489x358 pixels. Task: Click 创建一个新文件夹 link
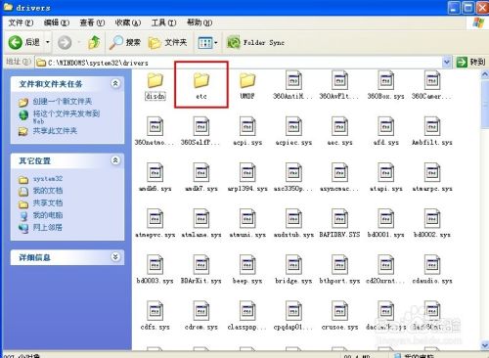coord(56,102)
